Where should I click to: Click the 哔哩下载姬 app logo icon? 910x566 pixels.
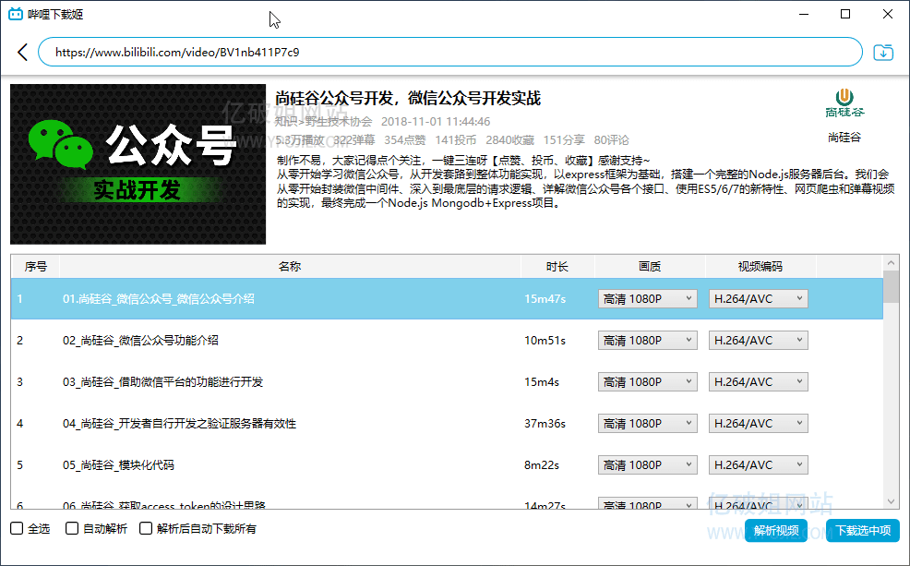pyautogui.click(x=16, y=14)
